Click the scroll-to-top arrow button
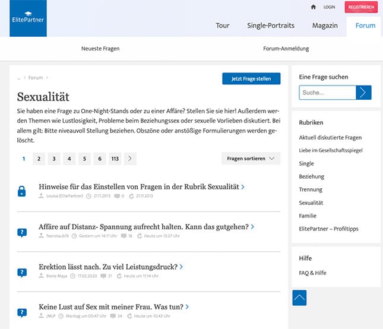 [x=299, y=297]
